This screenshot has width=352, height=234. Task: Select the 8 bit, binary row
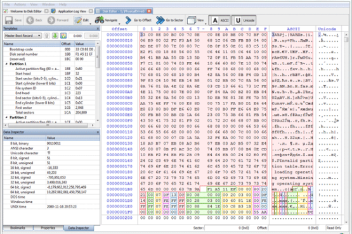[51, 144]
